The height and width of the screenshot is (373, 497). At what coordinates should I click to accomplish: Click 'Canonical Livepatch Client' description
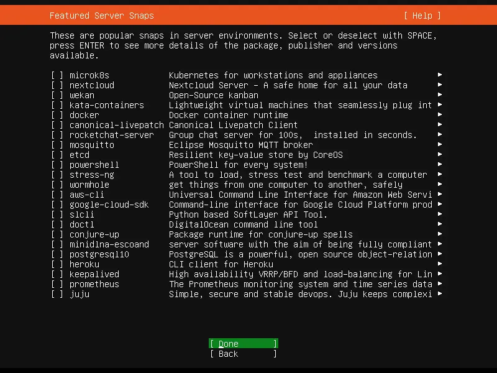[234, 125]
